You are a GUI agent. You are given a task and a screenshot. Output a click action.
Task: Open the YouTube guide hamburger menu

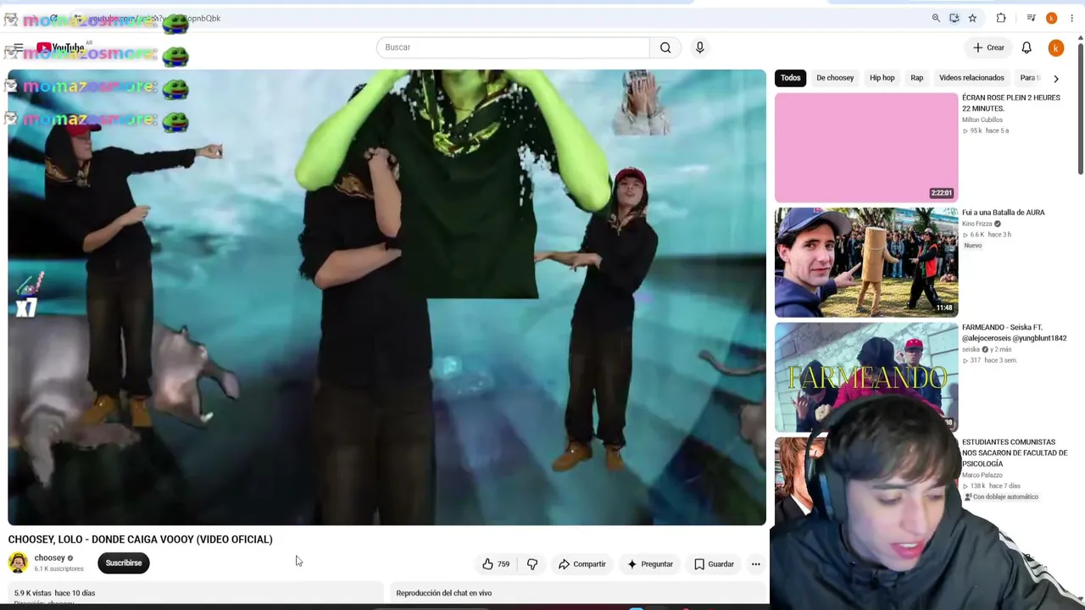18,47
